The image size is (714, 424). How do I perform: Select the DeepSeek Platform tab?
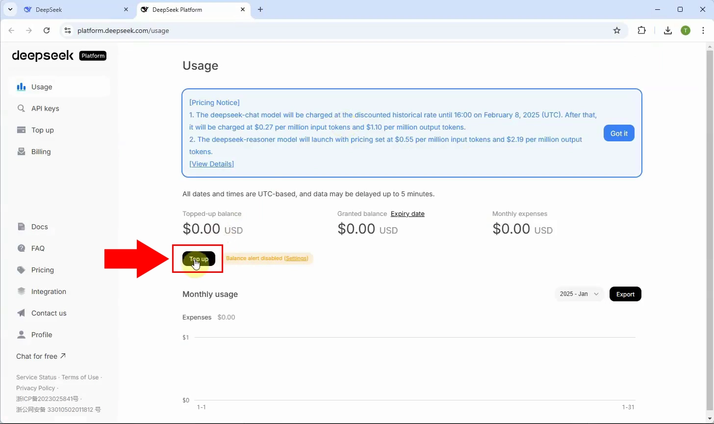193,9
